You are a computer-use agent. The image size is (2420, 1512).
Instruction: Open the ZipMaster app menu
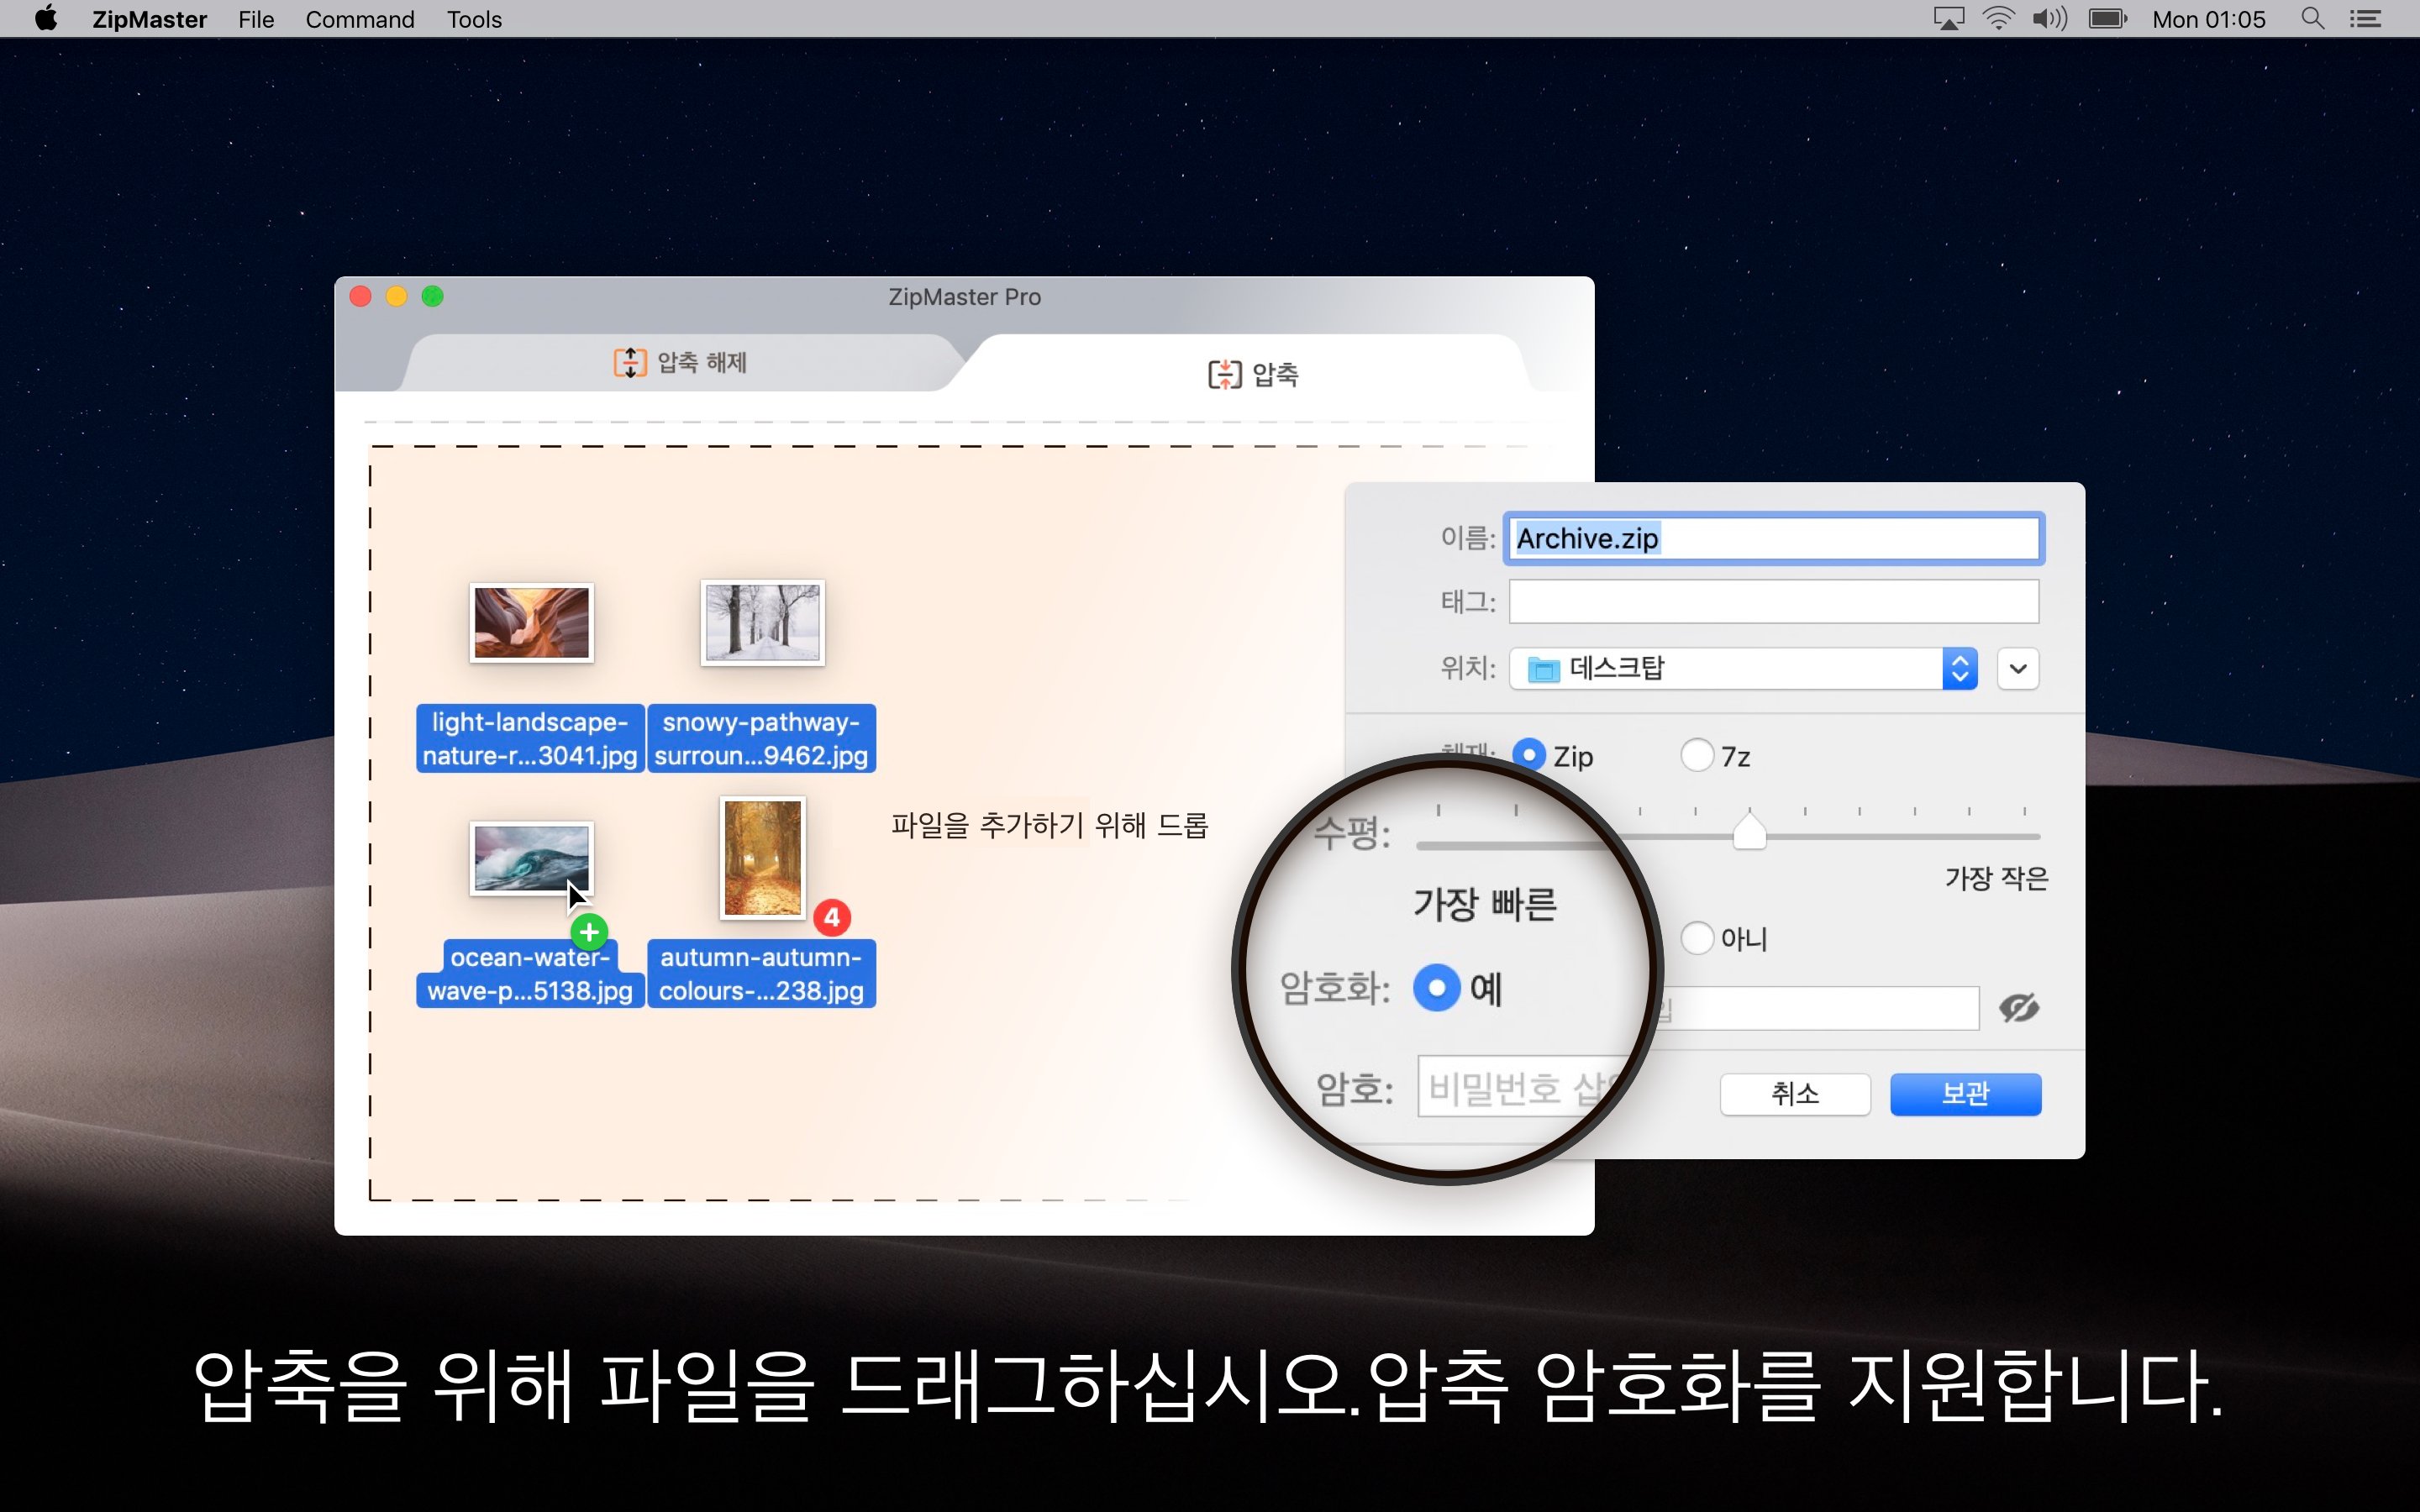click(149, 19)
